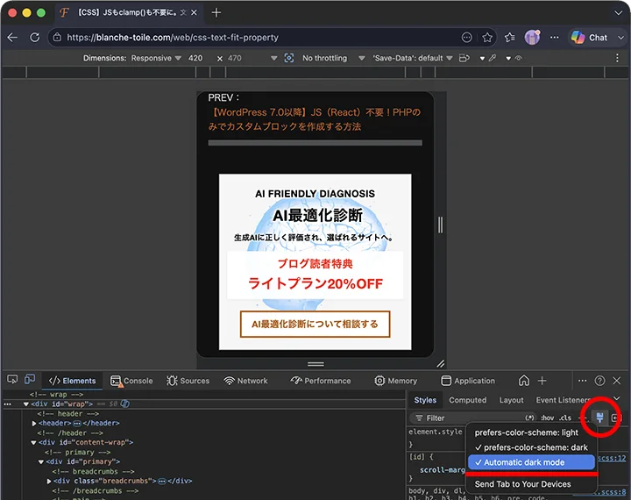Toggle the :hov element state panel

click(547, 418)
